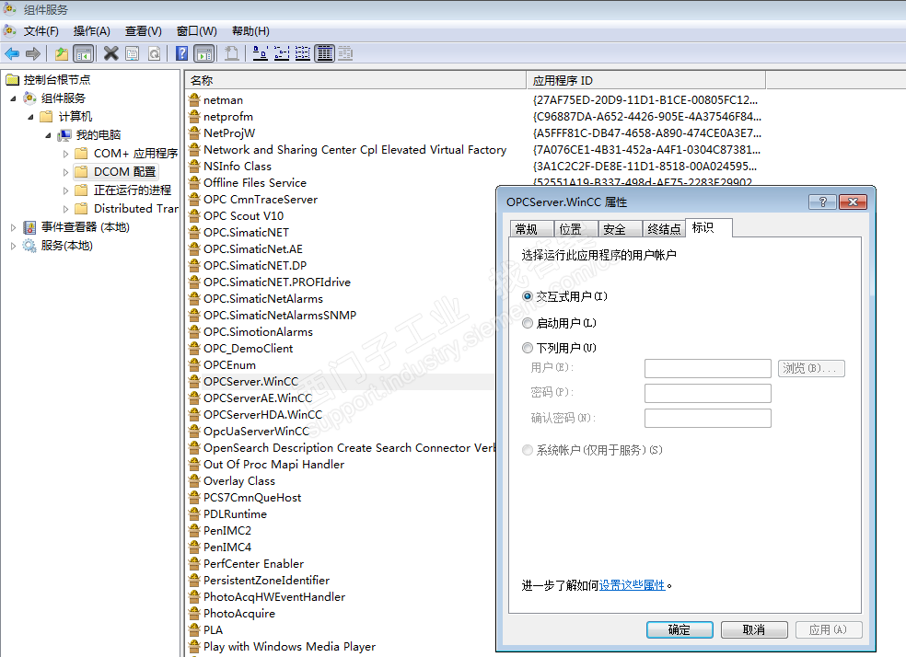Select the 交互式用户 radio button
The height and width of the screenshot is (657, 906).
[527, 296]
